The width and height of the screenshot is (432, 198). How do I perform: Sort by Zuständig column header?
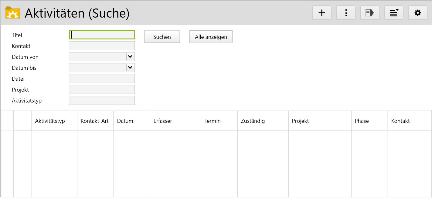(x=253, y=121)
